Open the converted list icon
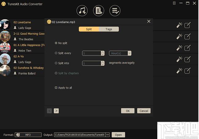The width and height of the screenshot is (199, 139). 115,11
